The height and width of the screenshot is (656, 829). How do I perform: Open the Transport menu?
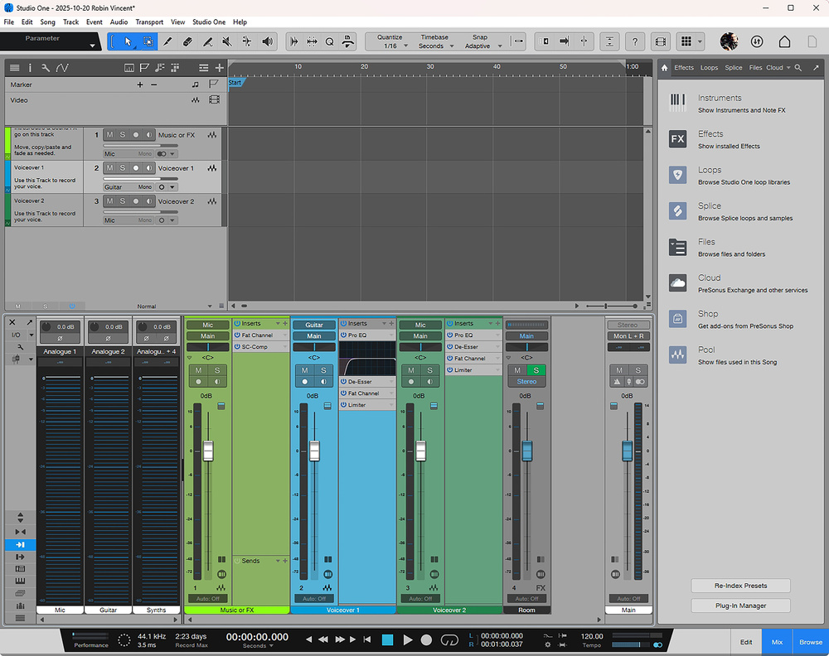[149, 22]
